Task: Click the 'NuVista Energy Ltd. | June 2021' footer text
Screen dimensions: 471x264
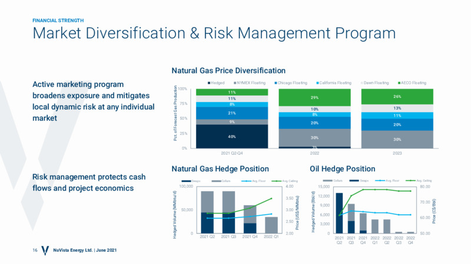Action: (85, 251)
